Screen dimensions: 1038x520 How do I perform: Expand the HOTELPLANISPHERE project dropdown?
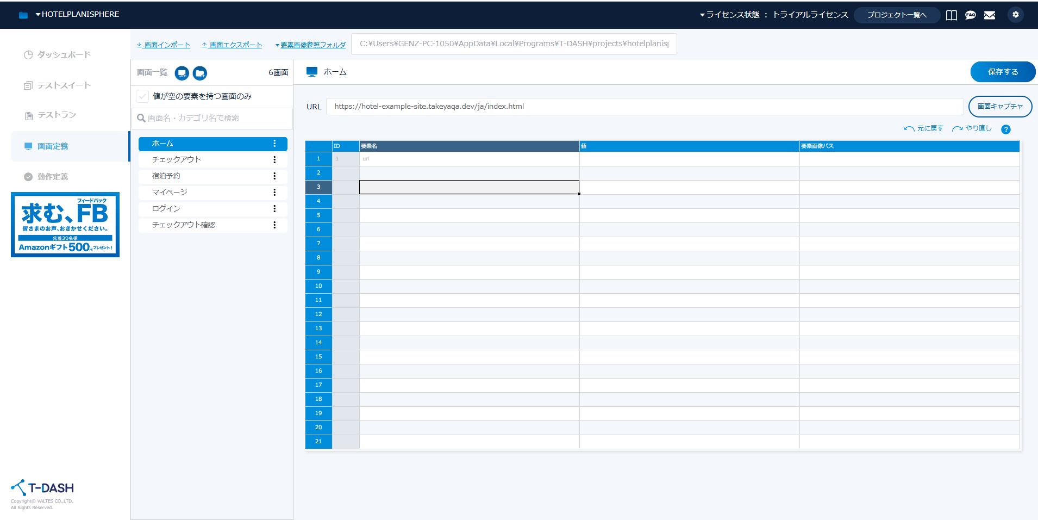77,15
